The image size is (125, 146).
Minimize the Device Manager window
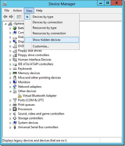(x=101, y=3)
